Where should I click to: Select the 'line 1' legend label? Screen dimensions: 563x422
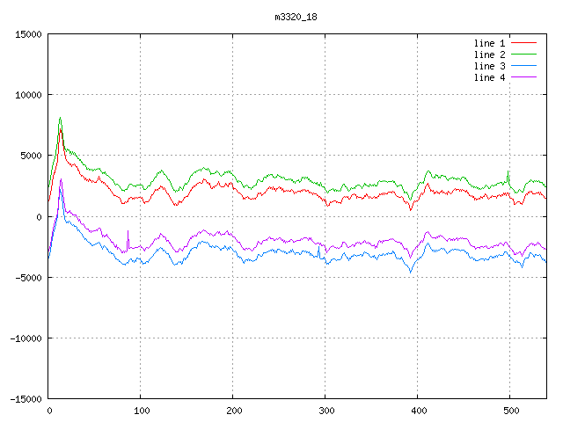489,43
